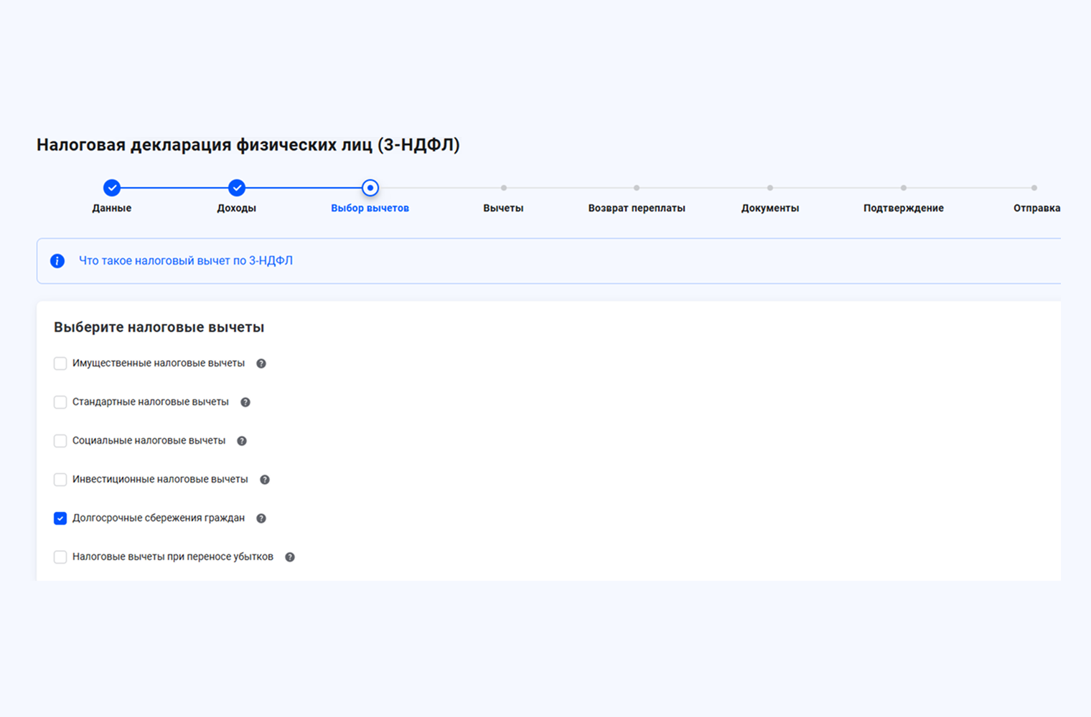Select the Документы step label

(x=769, y=208)
